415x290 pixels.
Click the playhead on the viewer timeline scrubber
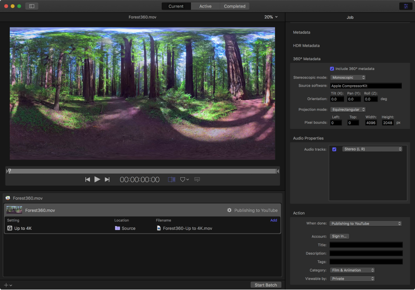[9, 171]
